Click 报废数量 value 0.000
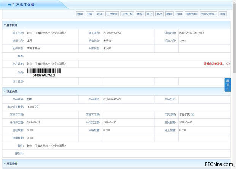This screenshot has height=169, width=236. (x=30, y=138)
